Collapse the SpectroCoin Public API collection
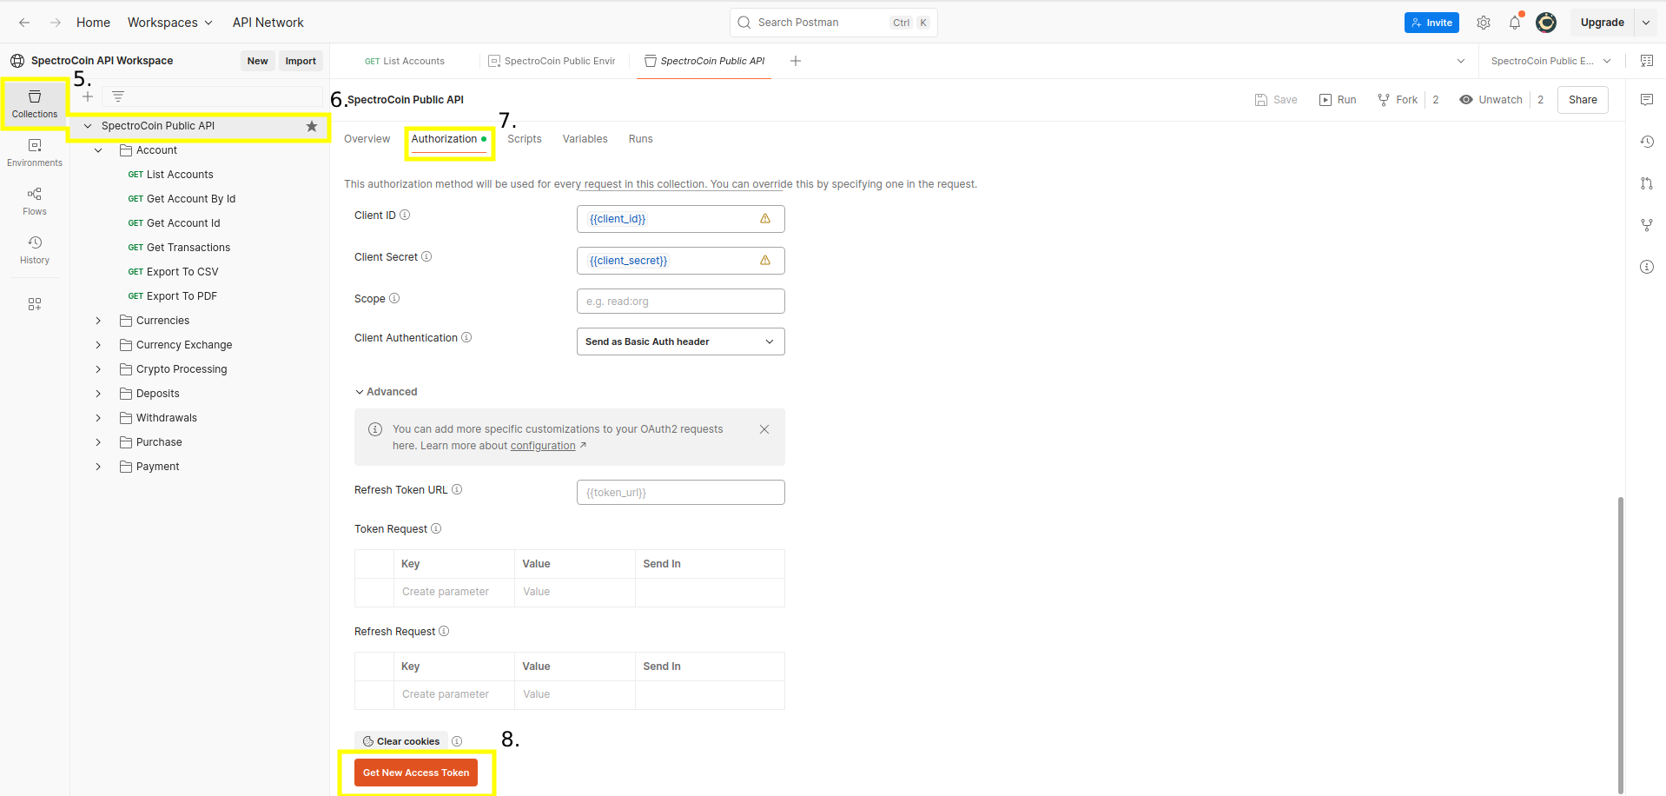This screenshot has width=1666, height=796. (88, 126)
